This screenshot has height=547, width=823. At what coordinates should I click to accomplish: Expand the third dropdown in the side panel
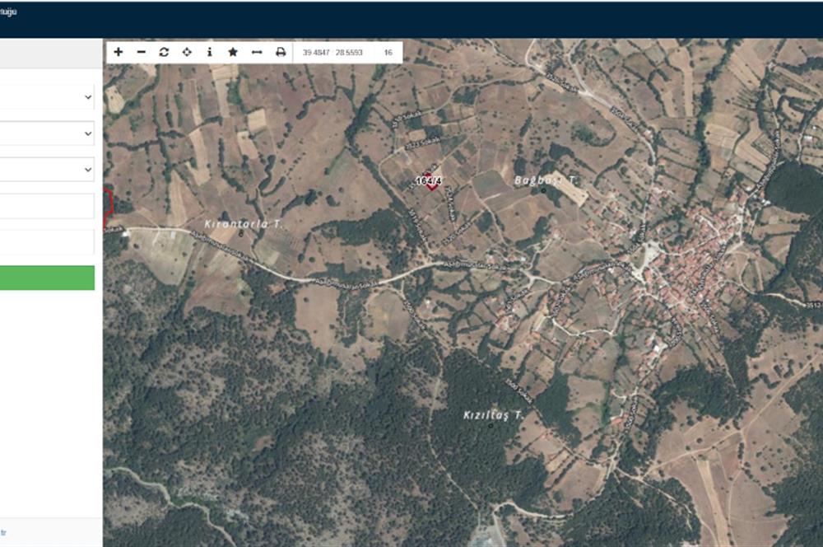pyautogui.click(x=47, y=170)
